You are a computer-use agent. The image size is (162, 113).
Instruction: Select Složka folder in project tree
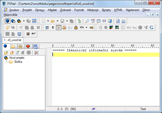(18, 62)
